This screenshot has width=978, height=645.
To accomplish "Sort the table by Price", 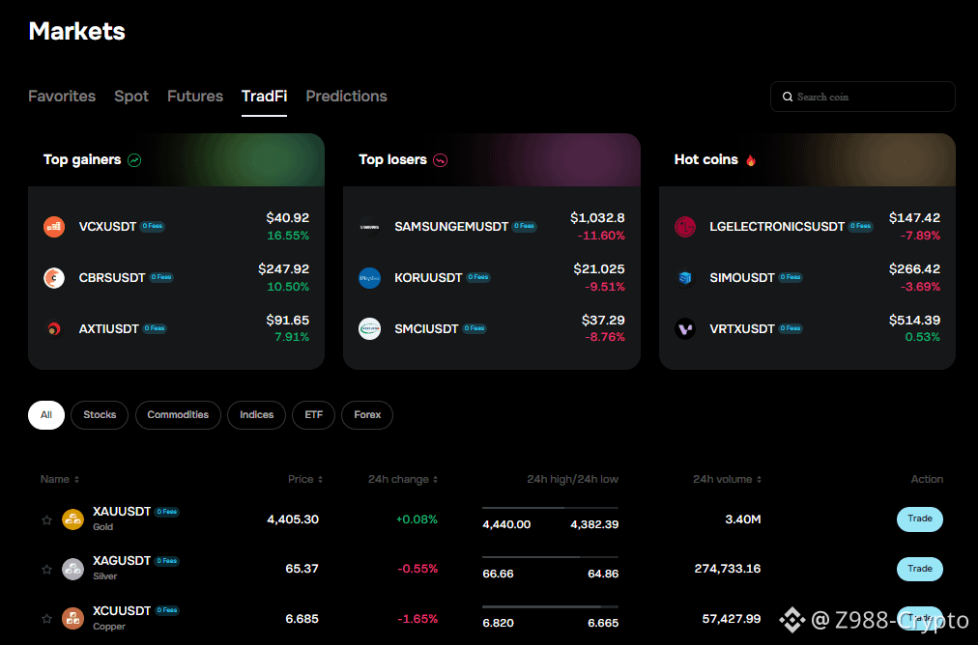I will pyautogui.click(x=305, y=479).
